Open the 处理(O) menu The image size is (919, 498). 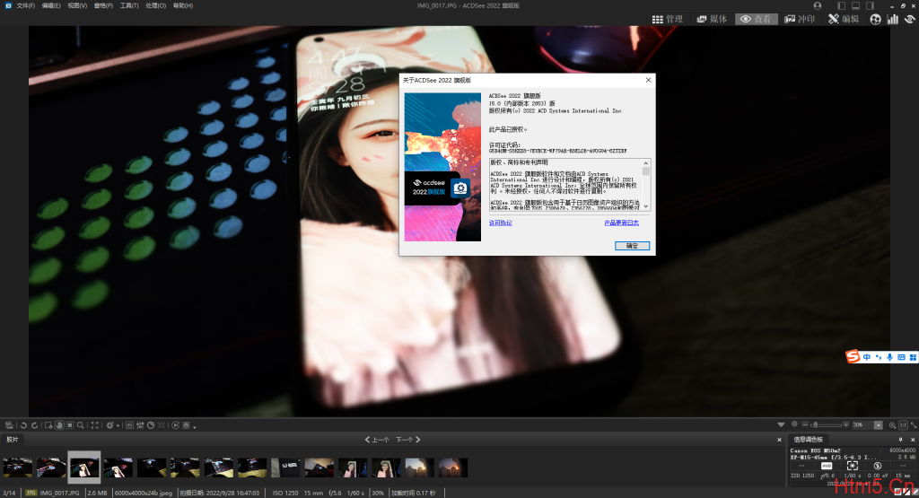(x=156, y=5)
